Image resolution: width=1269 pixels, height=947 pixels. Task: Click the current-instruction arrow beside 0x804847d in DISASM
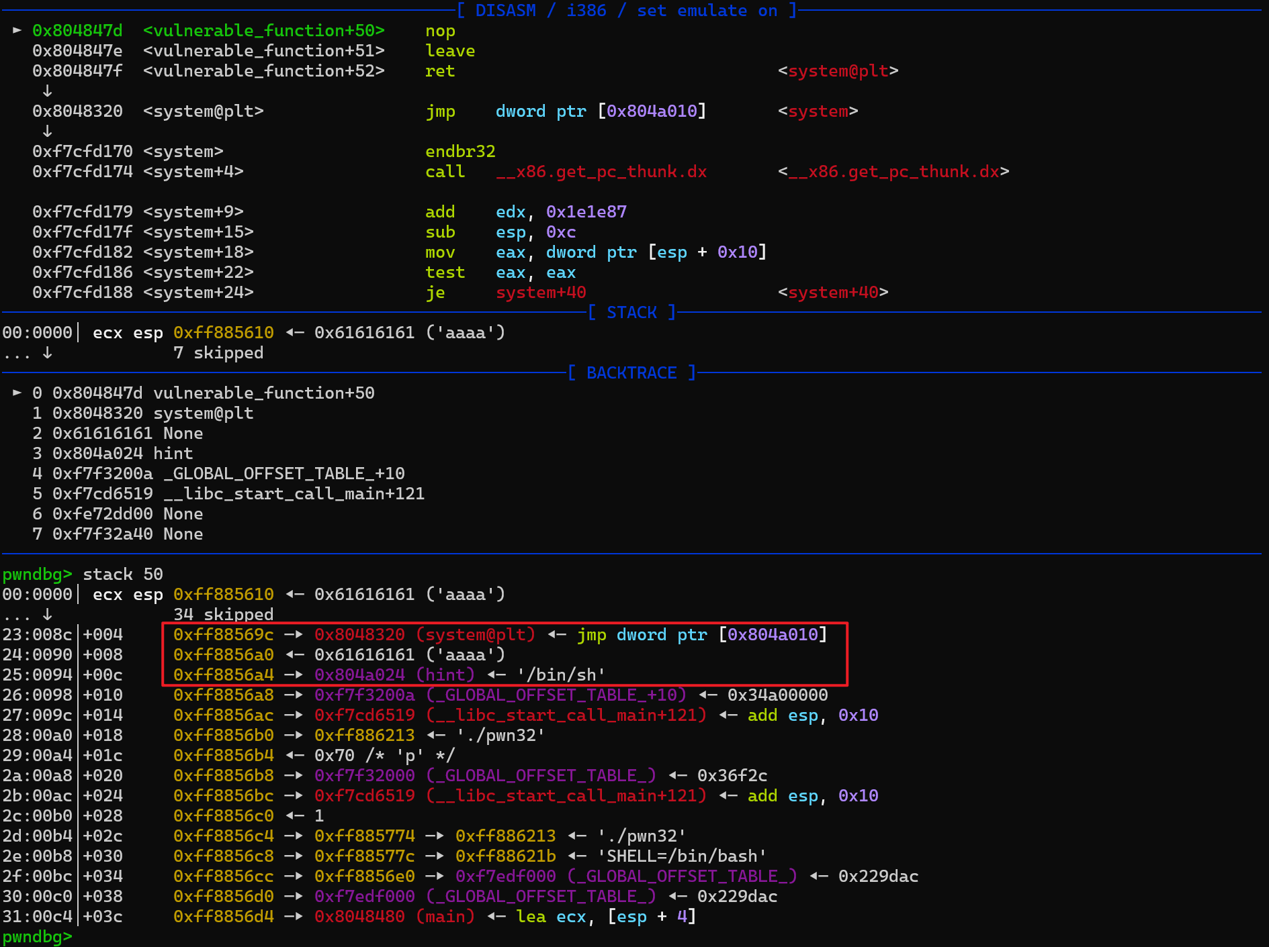click(x=17, y=30)
